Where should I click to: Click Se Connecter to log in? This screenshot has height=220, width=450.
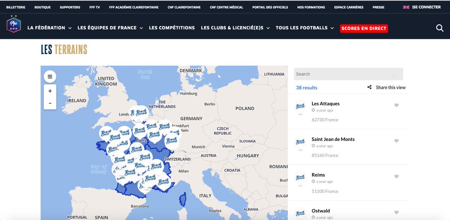pyautogui.click(x=426, y=7)
